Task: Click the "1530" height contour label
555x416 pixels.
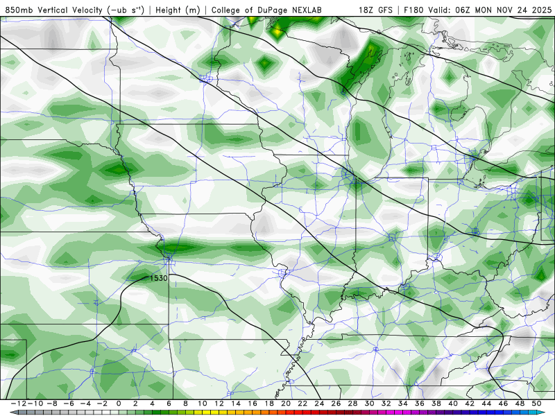Action: pos(159,279)
